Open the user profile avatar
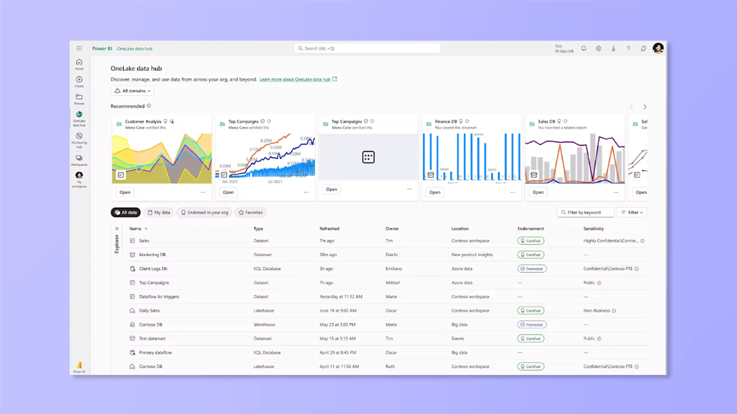Viewport: 737px width, 414px height. coord(658,48)
